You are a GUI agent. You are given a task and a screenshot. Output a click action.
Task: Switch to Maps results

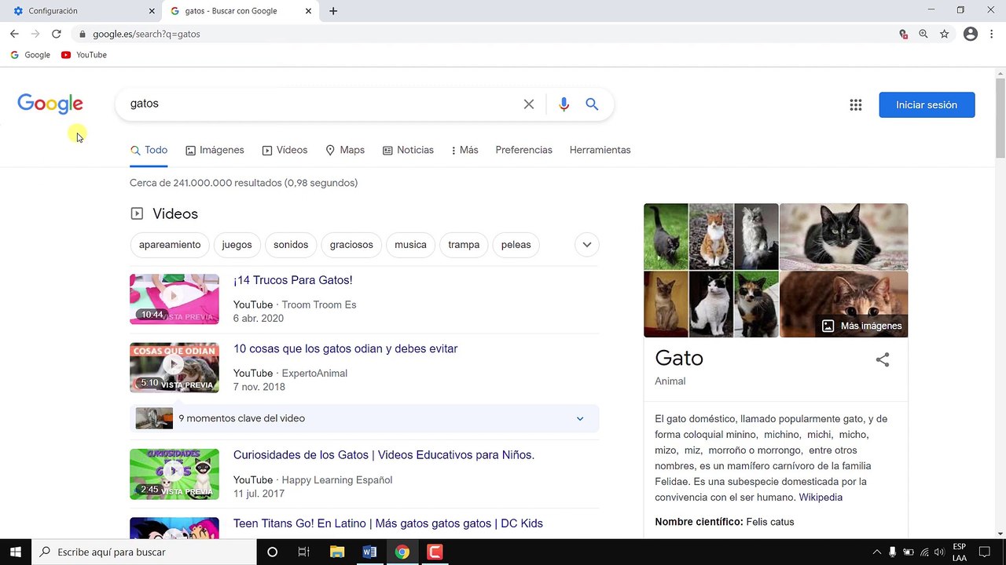pos(345,150)
